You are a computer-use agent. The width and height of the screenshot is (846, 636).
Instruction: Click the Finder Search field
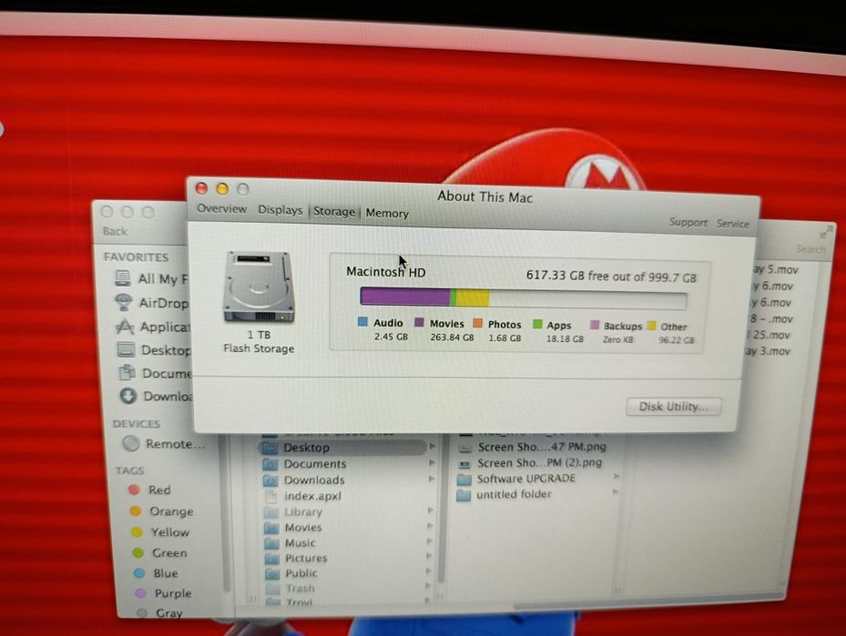coord(810,249)
